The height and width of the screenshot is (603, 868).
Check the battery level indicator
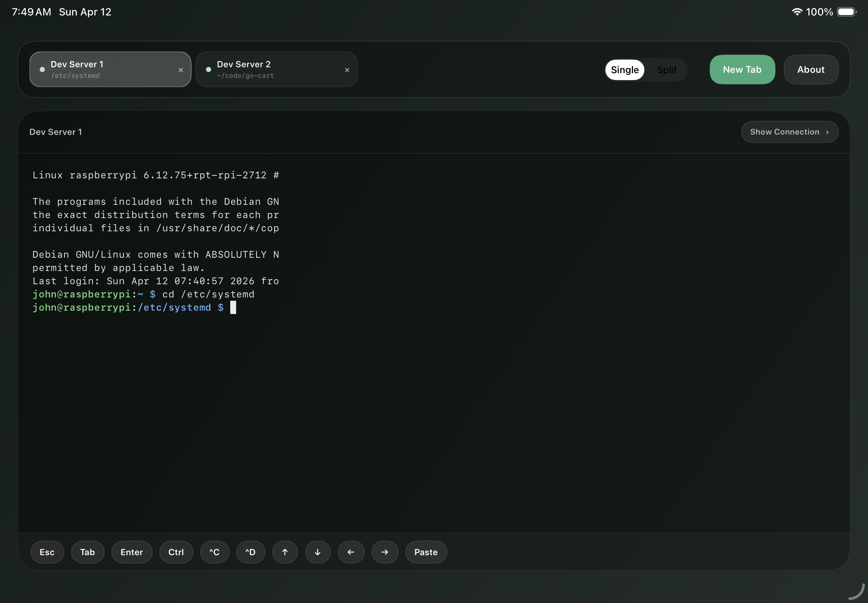(x=846, y=12)
